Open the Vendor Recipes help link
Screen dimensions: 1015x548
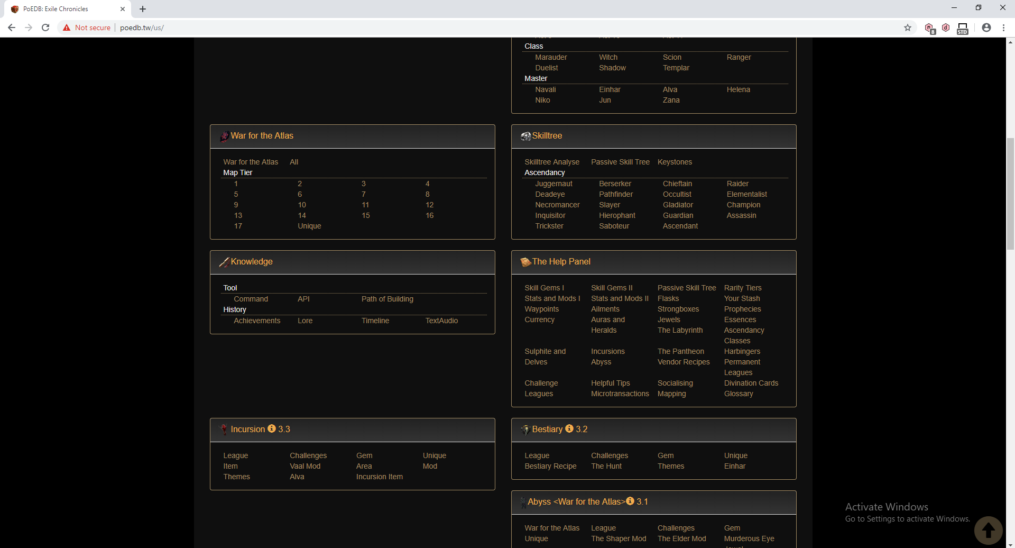pos(684,362)
